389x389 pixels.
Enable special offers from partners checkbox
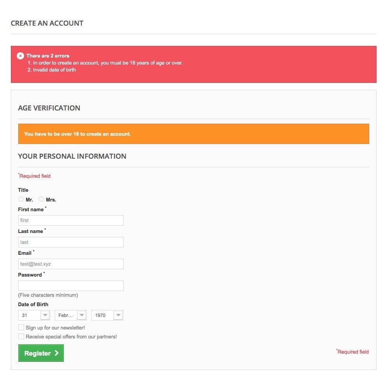coord(21,336)
